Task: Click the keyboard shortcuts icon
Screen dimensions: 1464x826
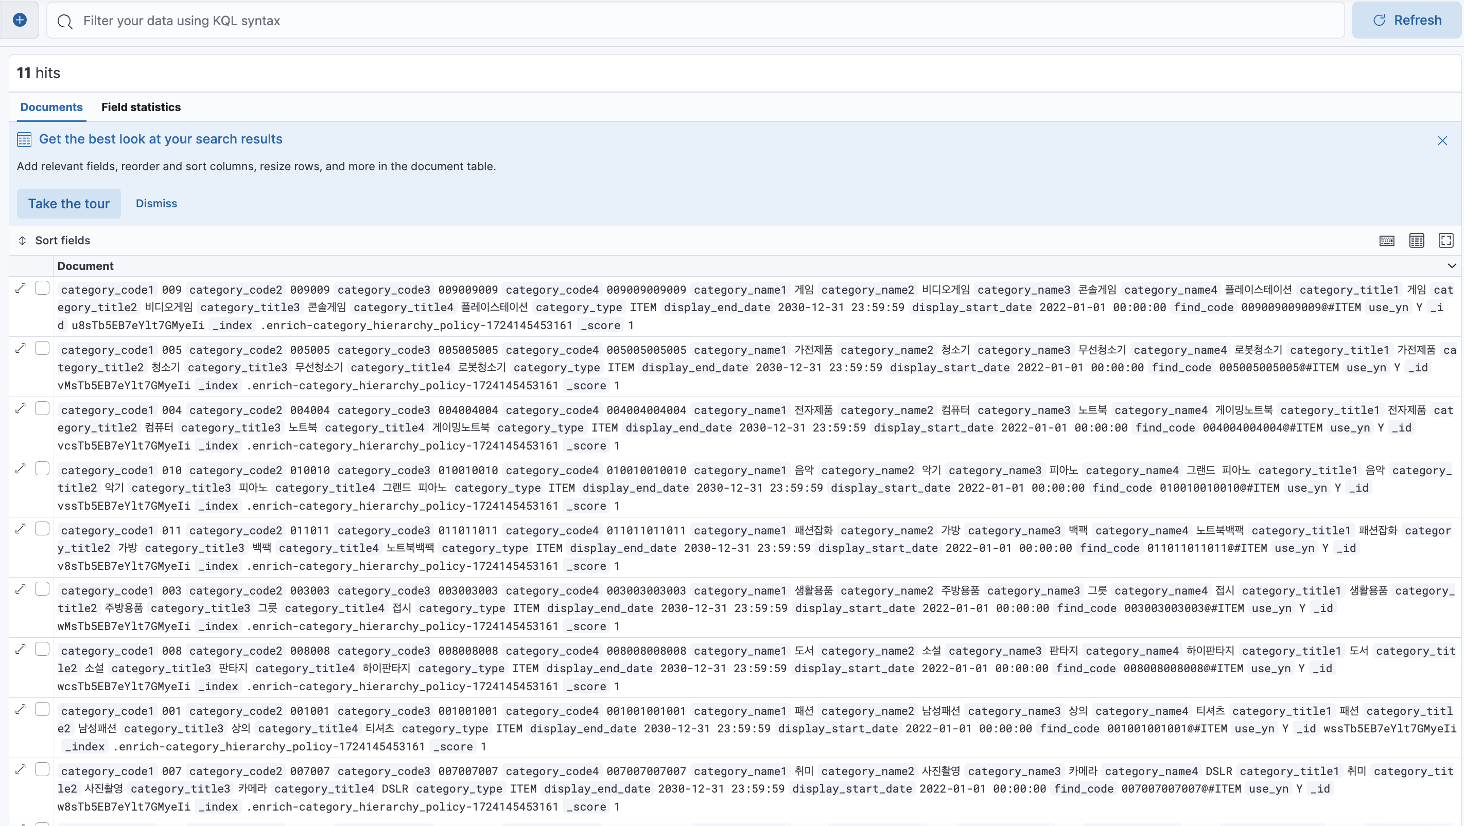Action: pyautogui.click(x=1387, y=241)
